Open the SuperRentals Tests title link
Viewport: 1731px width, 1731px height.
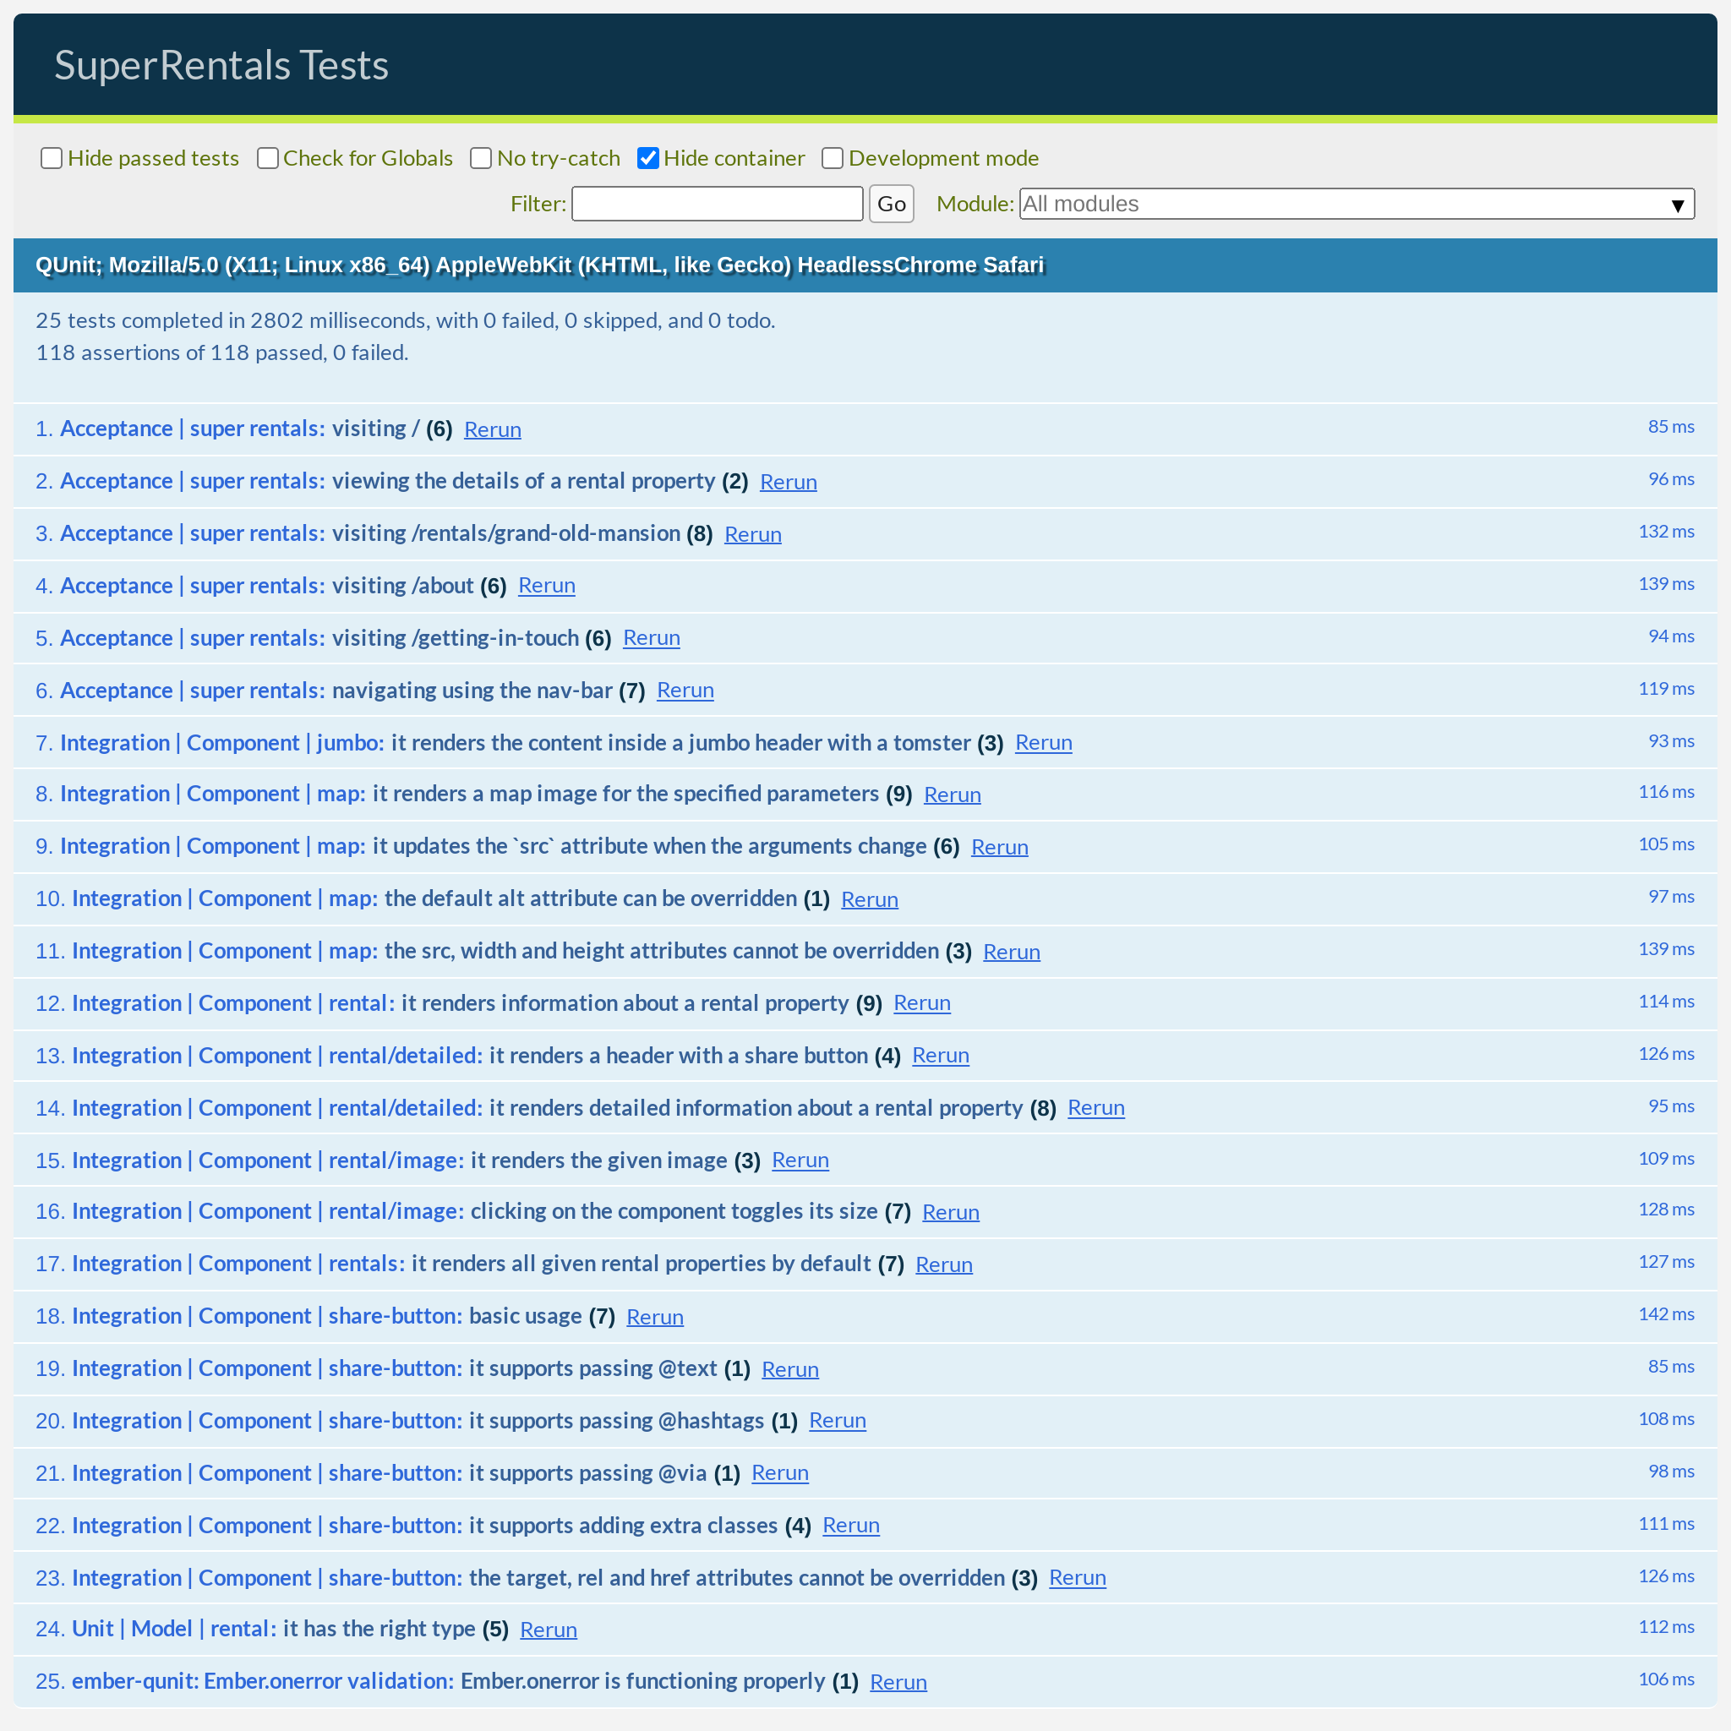tap(221, 65)
